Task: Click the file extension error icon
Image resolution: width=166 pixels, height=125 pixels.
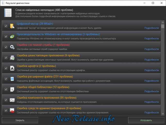Action: click(12, 79)
